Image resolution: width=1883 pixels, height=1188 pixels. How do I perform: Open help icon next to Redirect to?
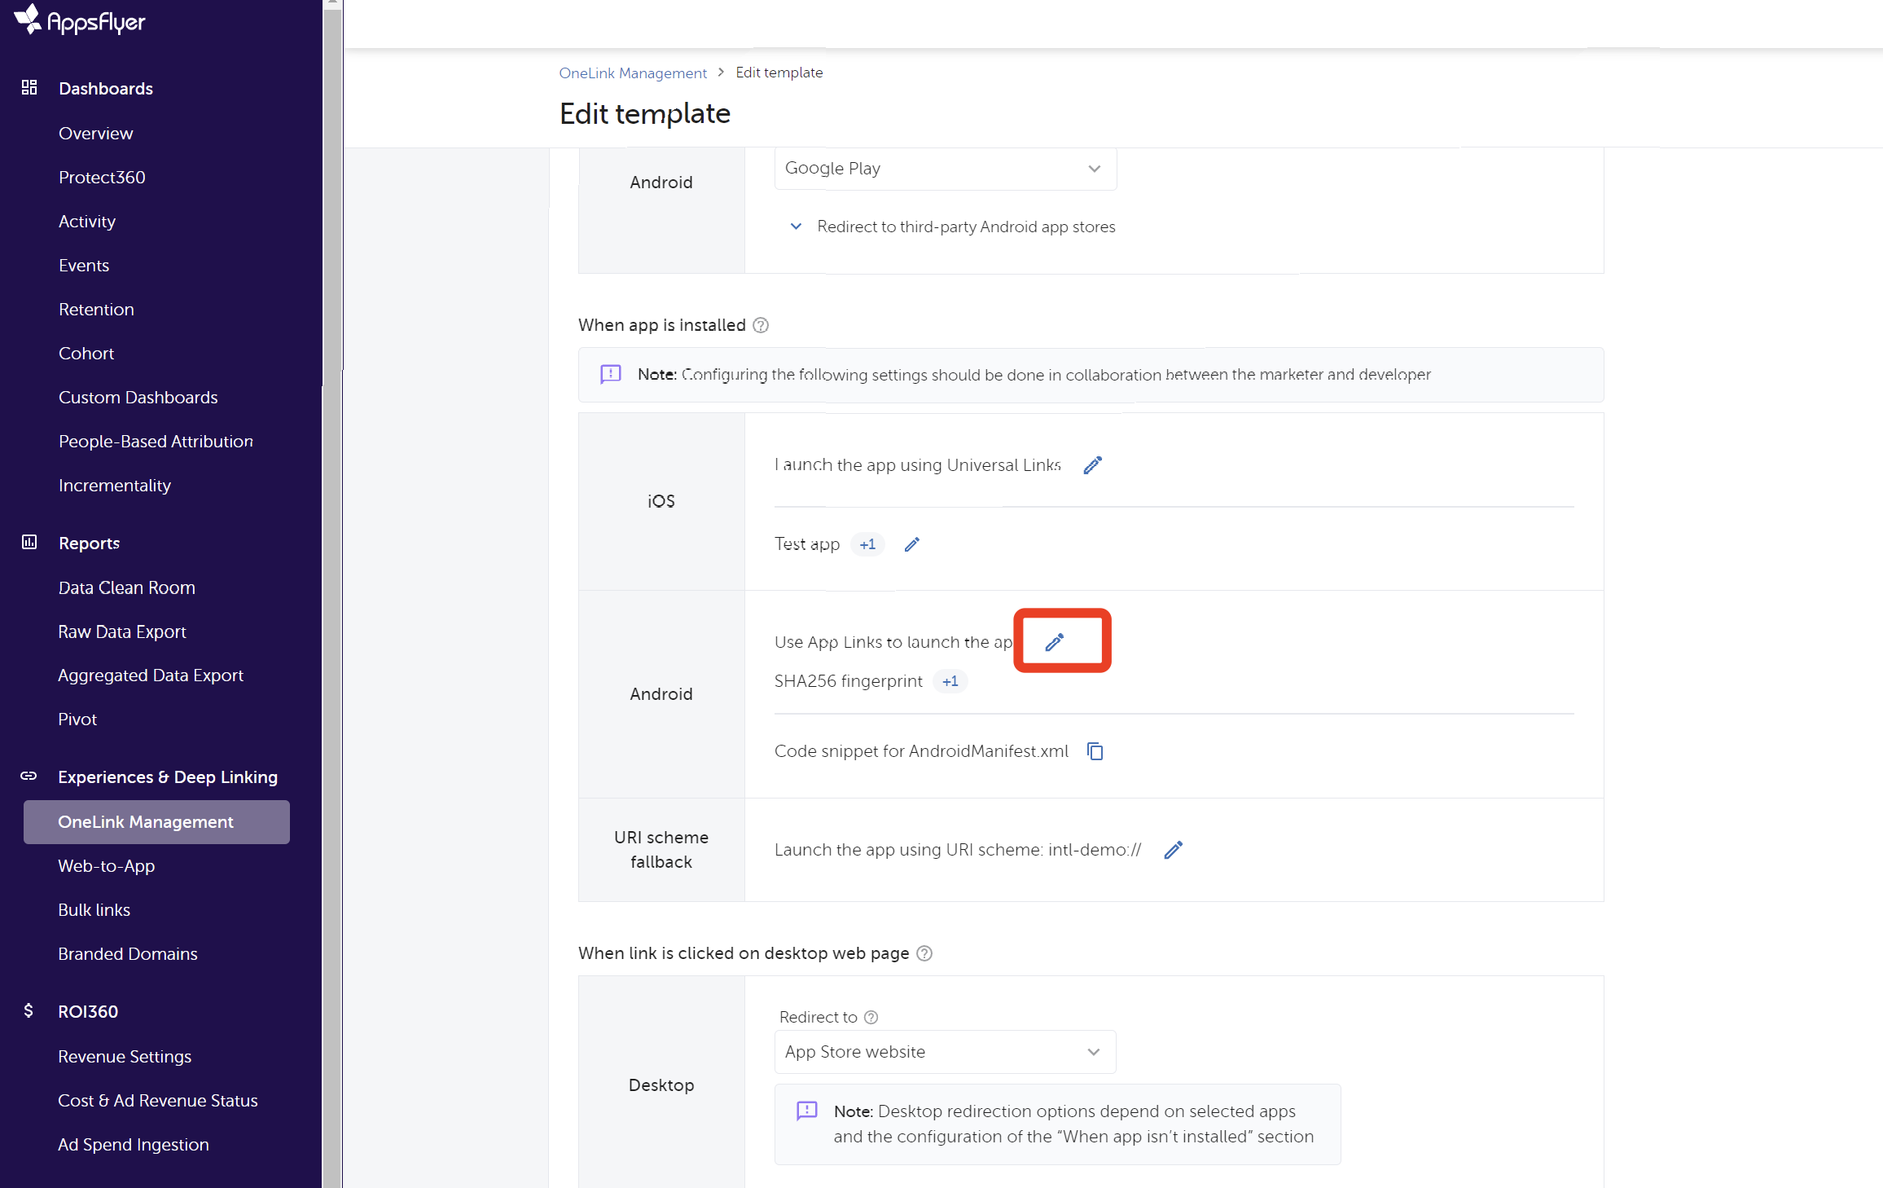(871, 1017)
